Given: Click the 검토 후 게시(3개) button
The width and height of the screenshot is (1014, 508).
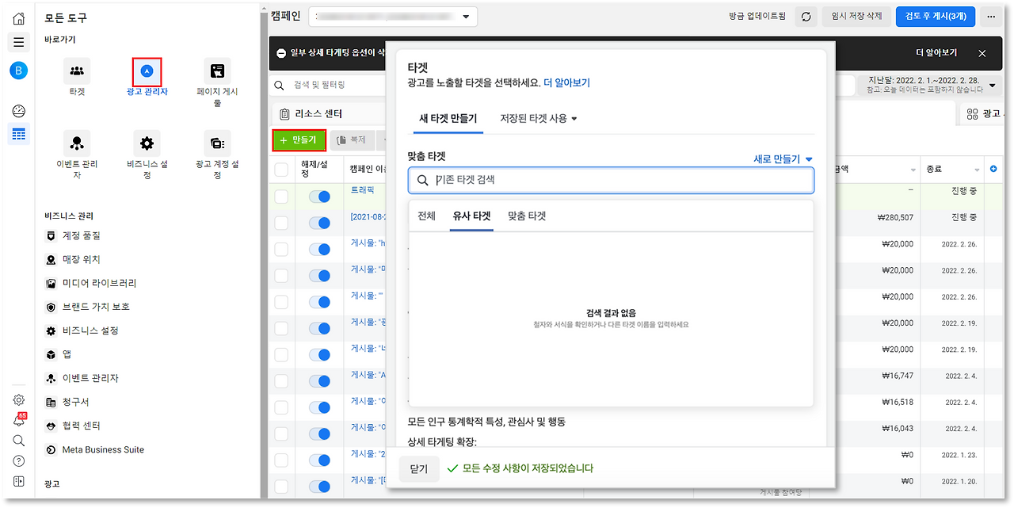Looking at the screenshot, I should (x=935, y=17).
